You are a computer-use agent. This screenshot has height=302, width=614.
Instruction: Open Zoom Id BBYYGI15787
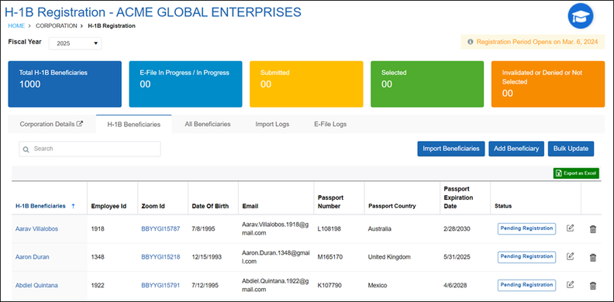160,229
